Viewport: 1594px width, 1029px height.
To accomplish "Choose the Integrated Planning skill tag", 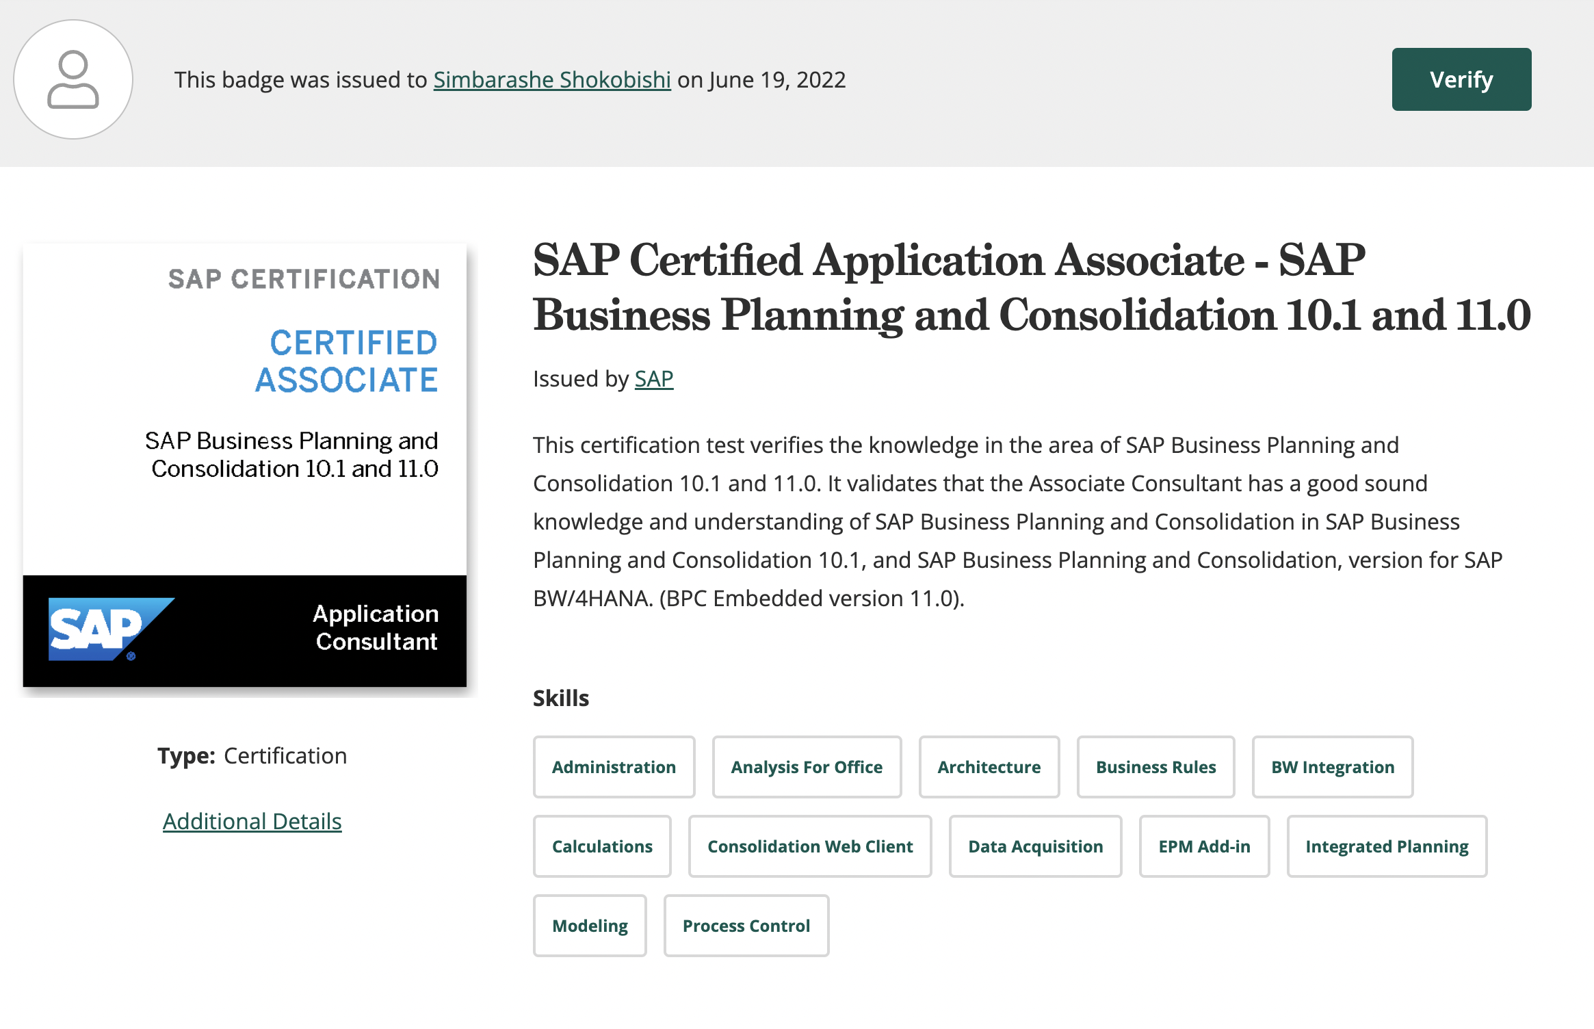I will (1387, 846).
